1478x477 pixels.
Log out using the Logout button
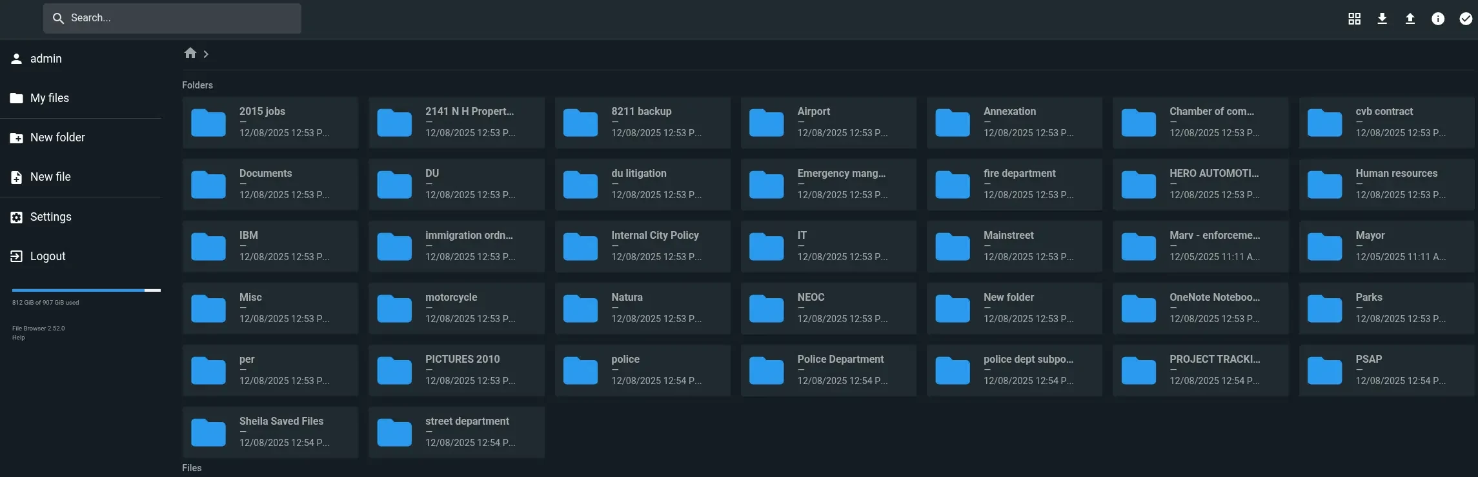[47, 256]
